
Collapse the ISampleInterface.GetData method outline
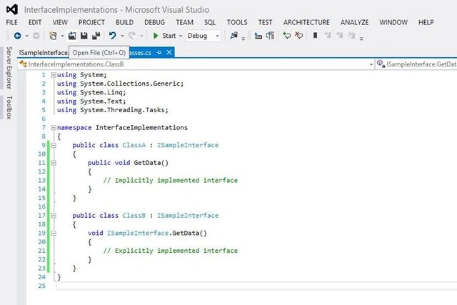(54, 234)
